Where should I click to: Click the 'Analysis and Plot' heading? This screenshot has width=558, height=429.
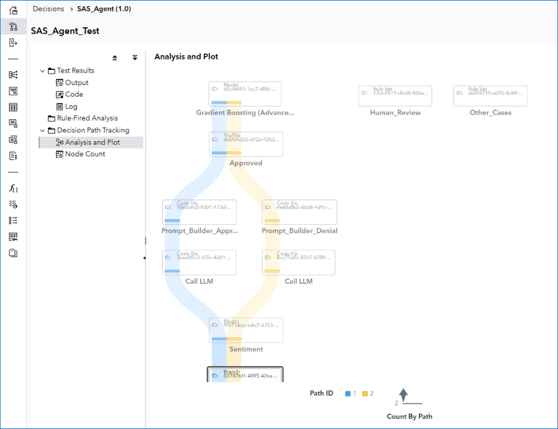(x=186, y=56)
